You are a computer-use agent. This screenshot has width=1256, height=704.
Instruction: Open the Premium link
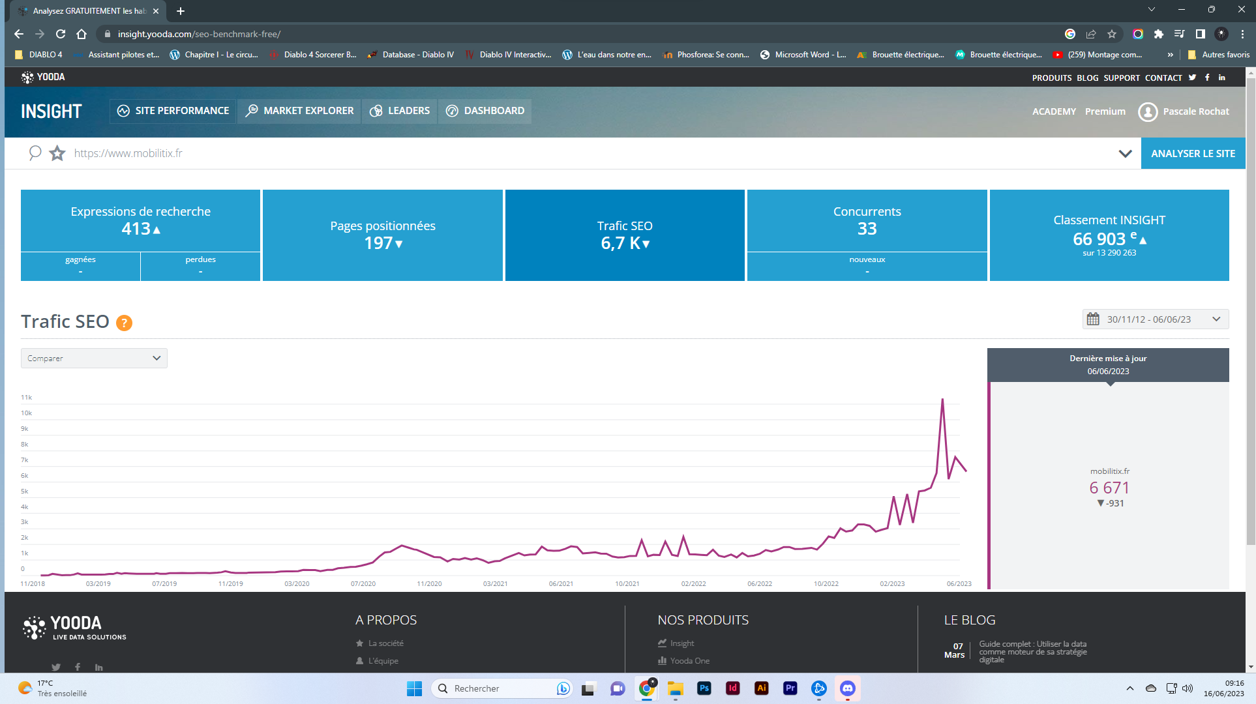1105,111
